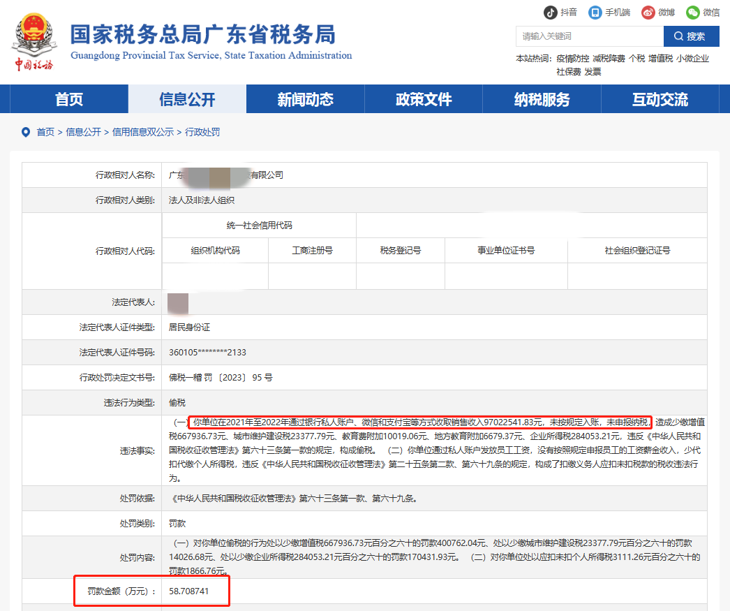The width and height of the screenshot is (730, 611).
Task: Click the search input field
Action: pyautogui.click(x=590, y=36)
